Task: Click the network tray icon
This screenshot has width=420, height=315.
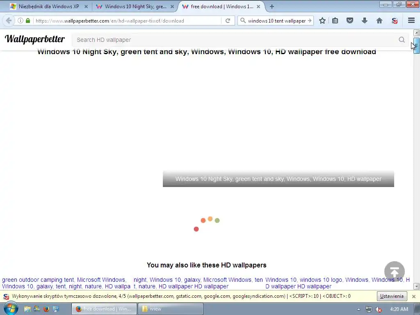Action: coord(369,309)
